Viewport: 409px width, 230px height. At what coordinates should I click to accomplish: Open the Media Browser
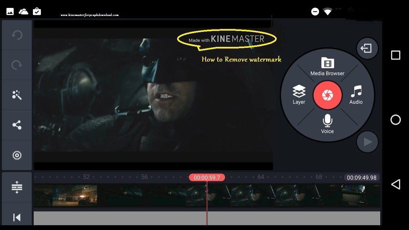point(328,67)
